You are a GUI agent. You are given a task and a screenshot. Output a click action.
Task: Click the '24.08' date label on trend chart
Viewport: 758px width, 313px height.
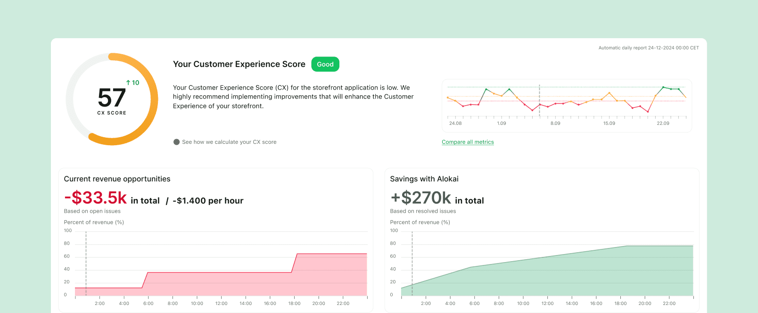[455, 124]
